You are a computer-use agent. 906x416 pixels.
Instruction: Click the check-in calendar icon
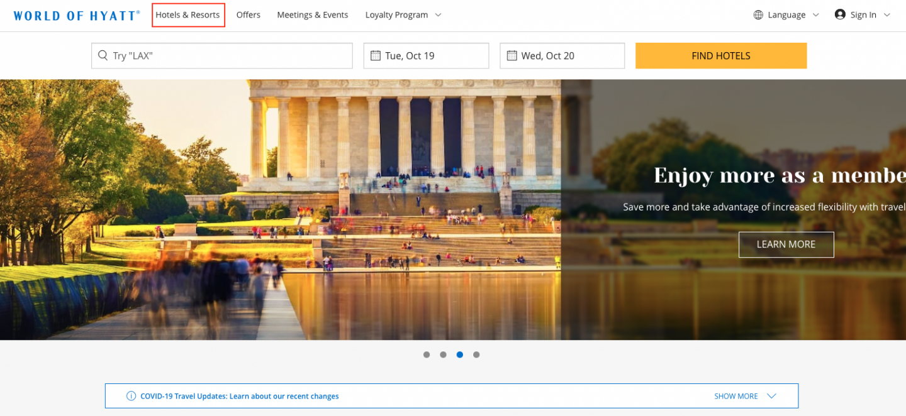click(x=376, y=56)
